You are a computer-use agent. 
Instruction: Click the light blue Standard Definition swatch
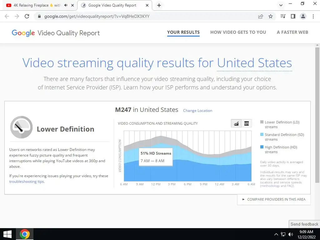(262, 134)
